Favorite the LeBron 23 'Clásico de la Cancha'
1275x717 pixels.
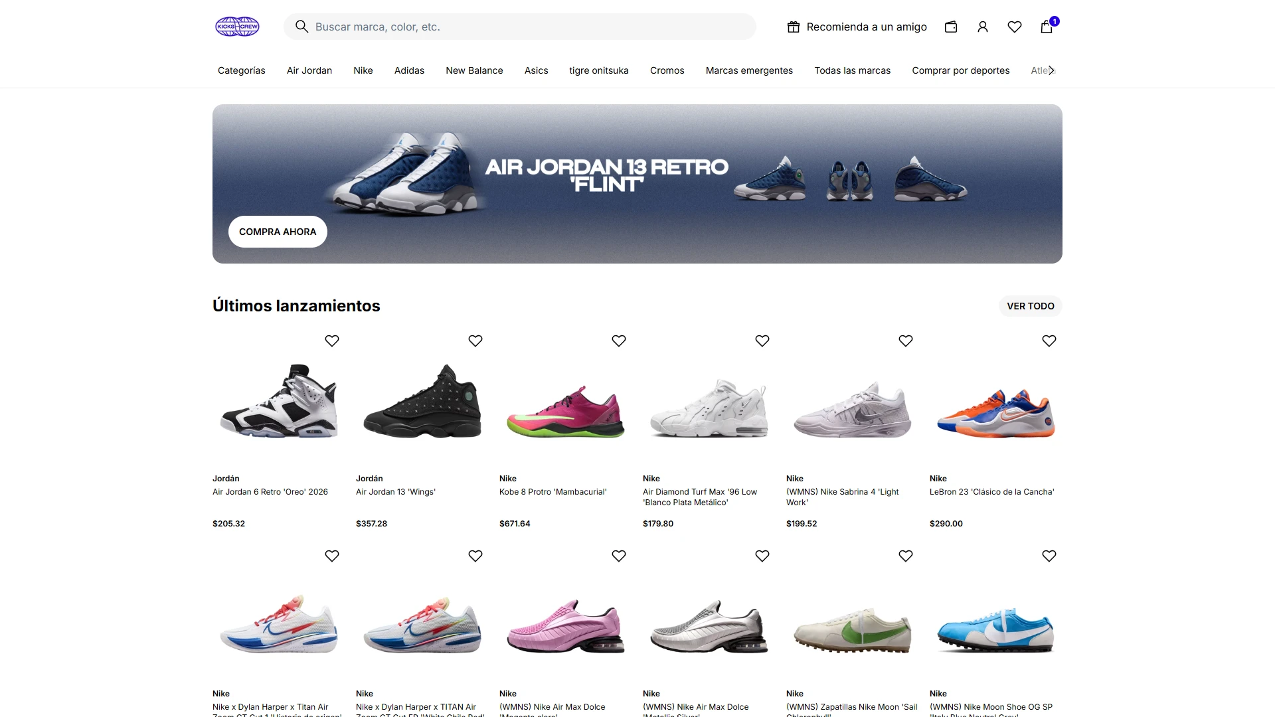pos(1049,341)
